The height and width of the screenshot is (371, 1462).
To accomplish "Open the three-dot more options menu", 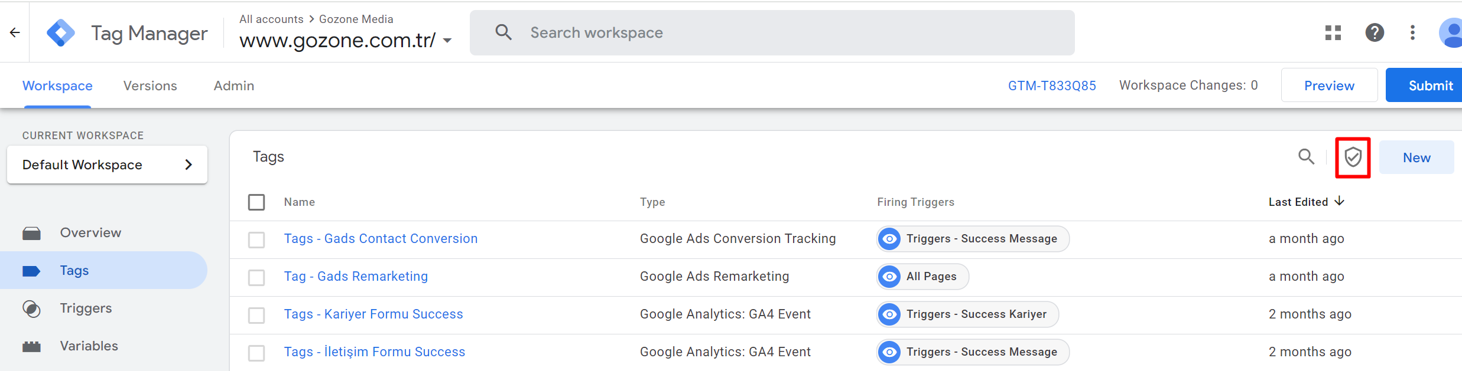I will click(1412, 33).
